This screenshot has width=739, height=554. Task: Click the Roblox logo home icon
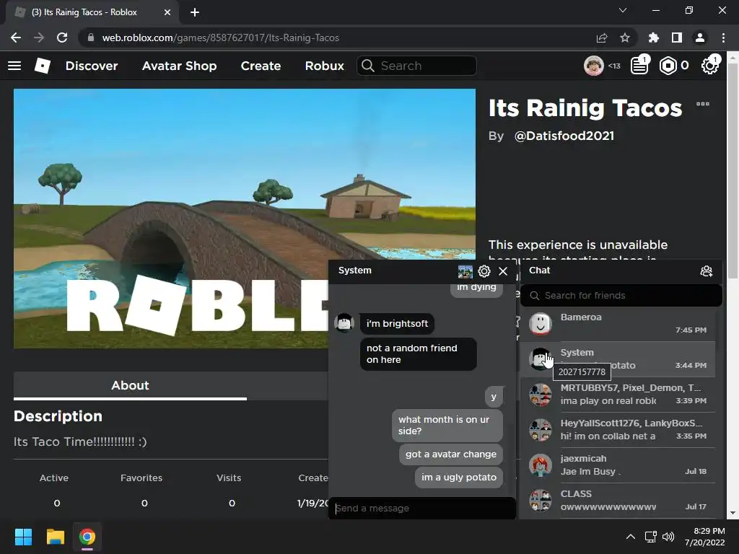pos(43,66)
